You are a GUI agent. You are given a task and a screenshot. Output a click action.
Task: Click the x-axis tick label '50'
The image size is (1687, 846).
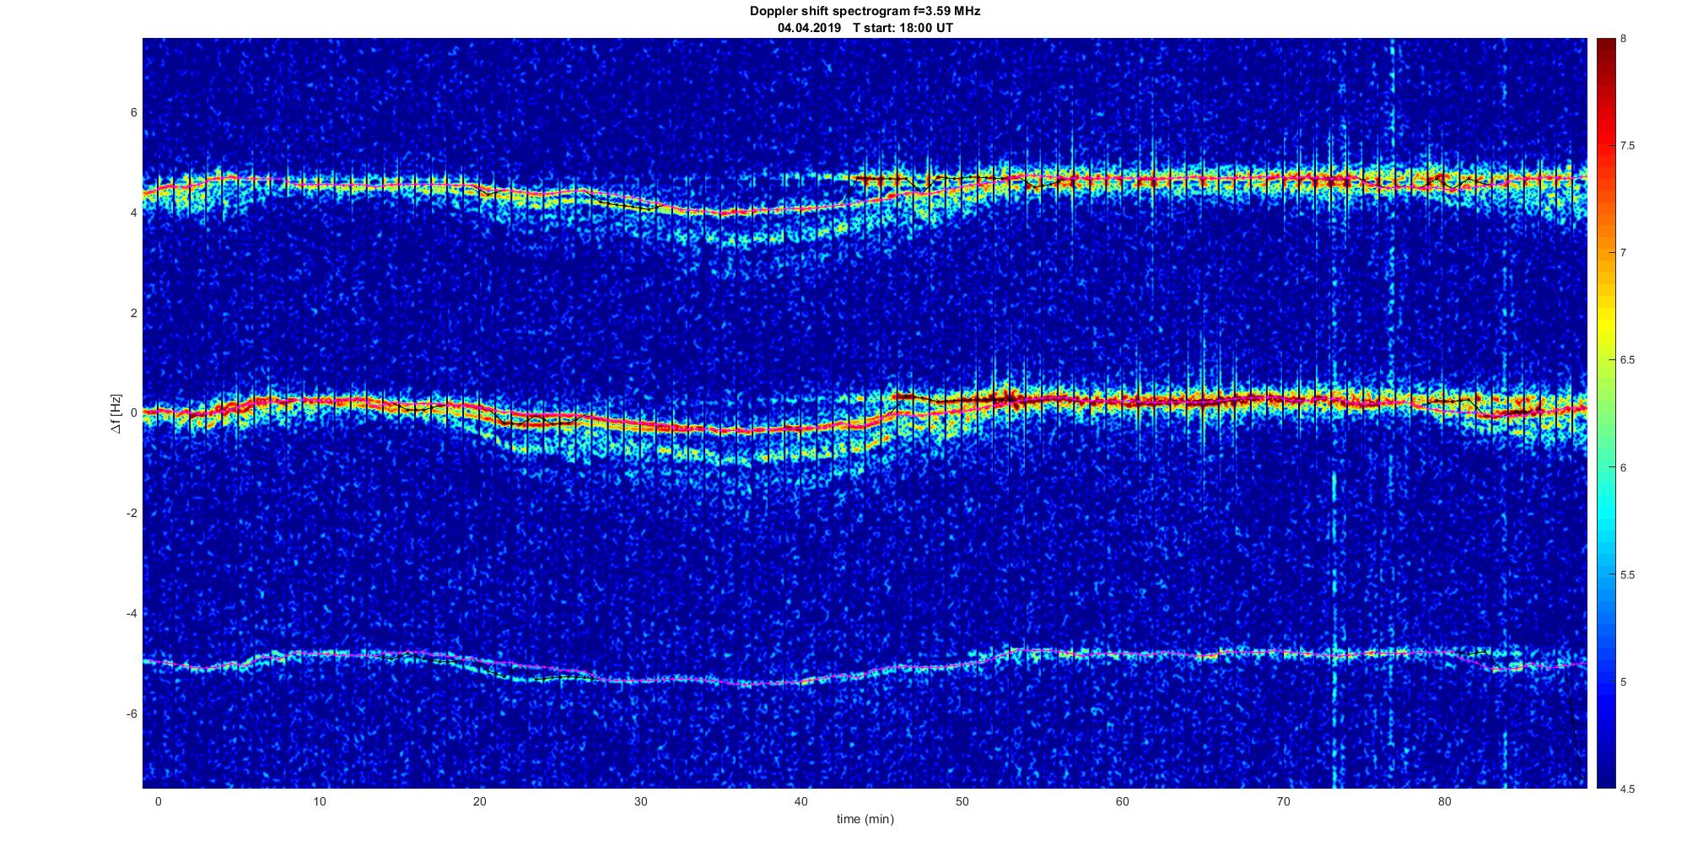(962, 802)
